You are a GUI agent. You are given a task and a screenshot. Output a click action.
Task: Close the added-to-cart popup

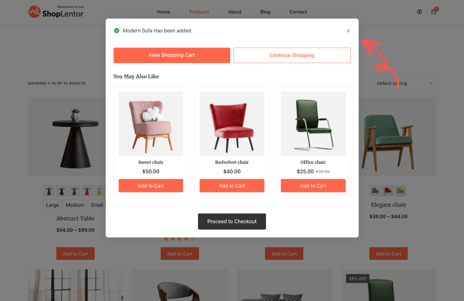348,31
